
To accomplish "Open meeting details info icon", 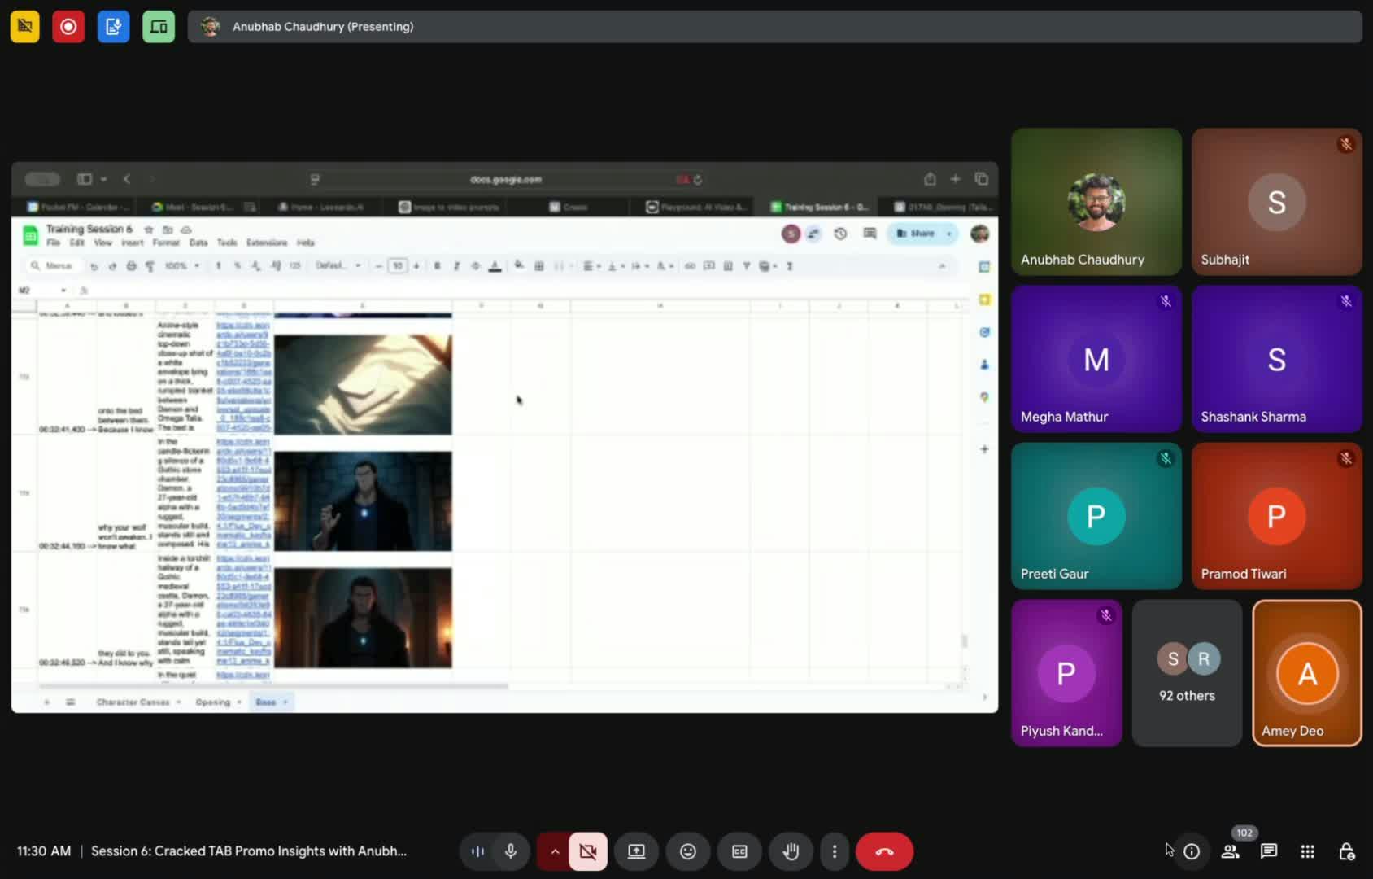I will (1192, 851).
